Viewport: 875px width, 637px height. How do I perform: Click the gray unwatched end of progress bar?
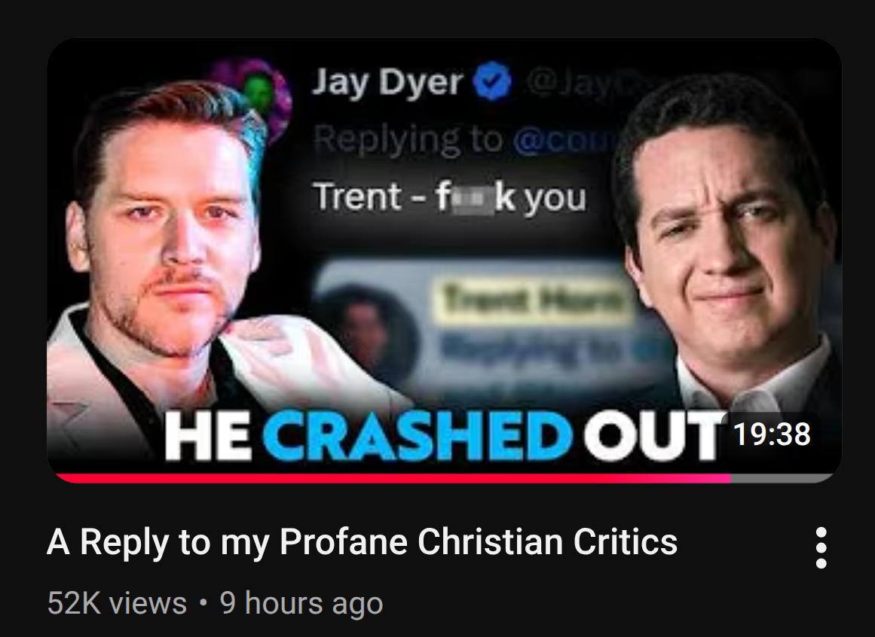782,477
